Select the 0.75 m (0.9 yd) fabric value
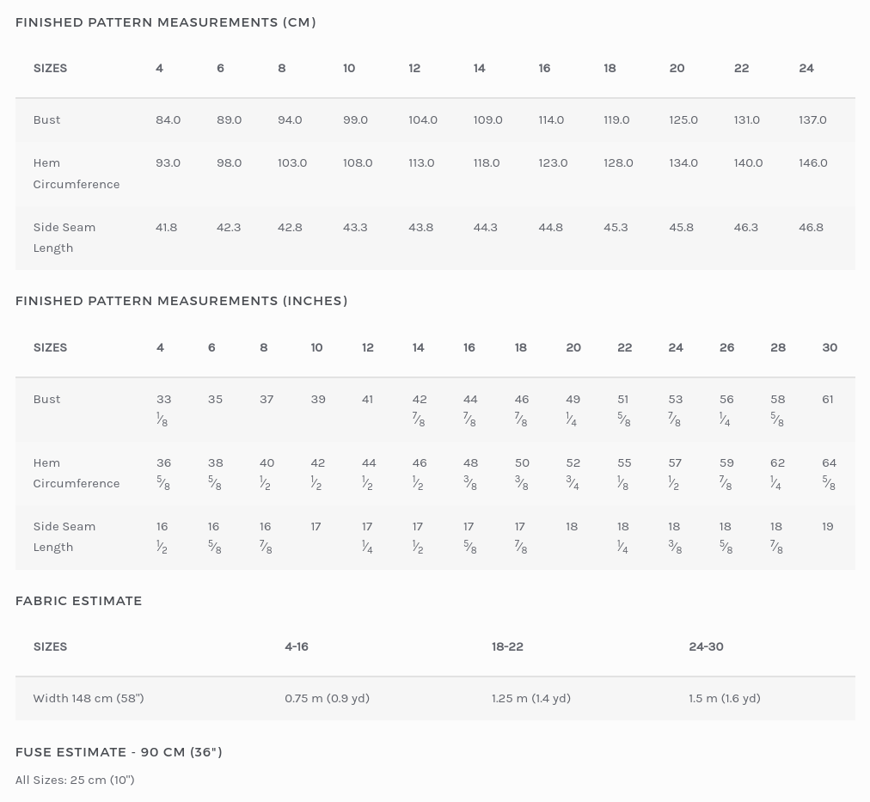The height and width of the screenshot is (802, 870). coord(327,698)
